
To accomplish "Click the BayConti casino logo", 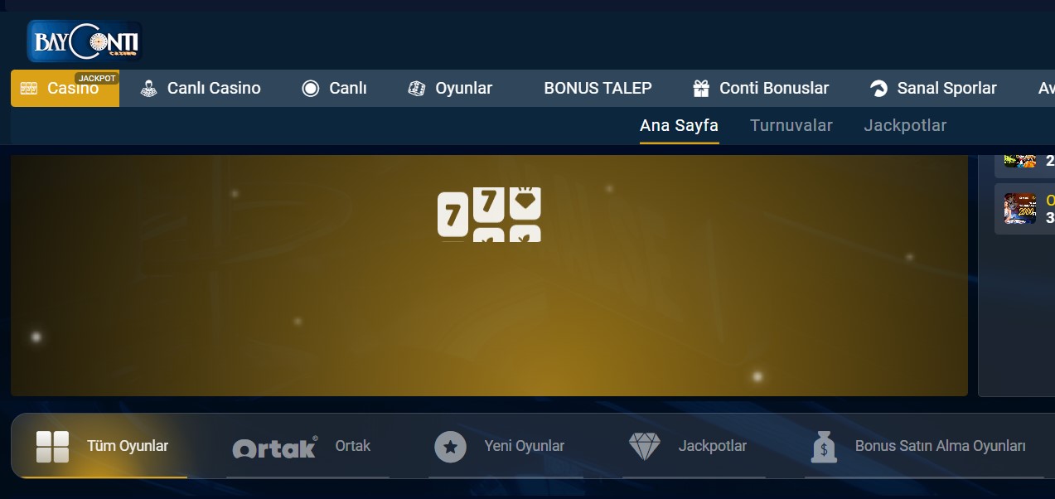I will [84, 41].
